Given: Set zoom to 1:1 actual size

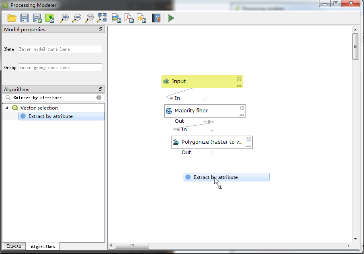Looking at the screenshot, I should (89, 18).
